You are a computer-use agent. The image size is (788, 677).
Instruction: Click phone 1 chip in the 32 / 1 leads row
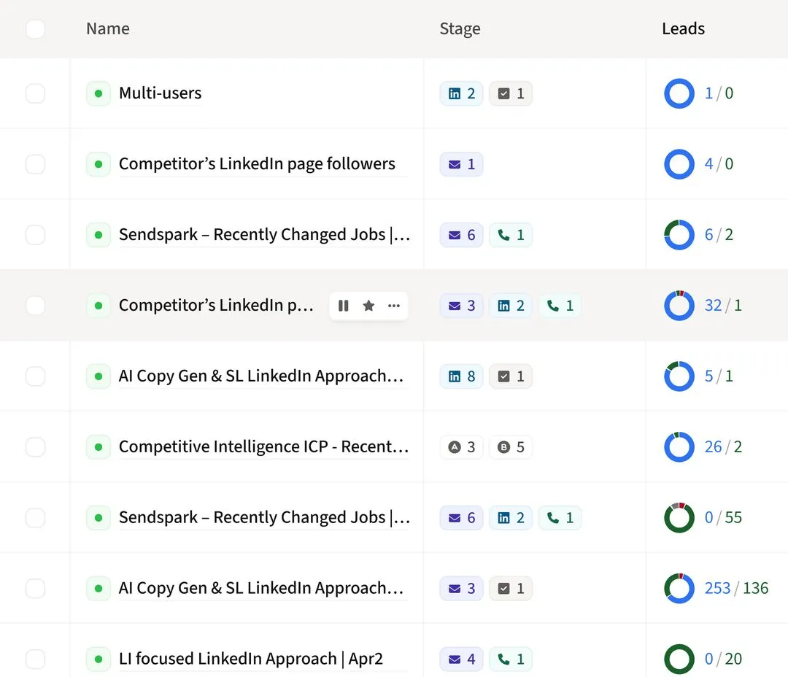(560, 306)
